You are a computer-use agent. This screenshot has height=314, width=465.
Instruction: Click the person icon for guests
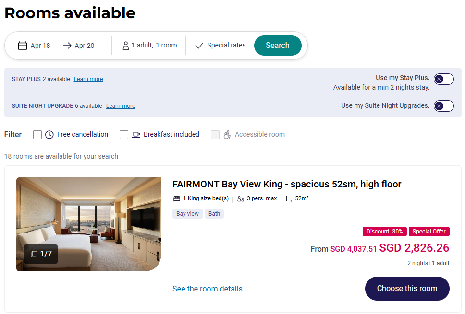click(x=126, y=46)
